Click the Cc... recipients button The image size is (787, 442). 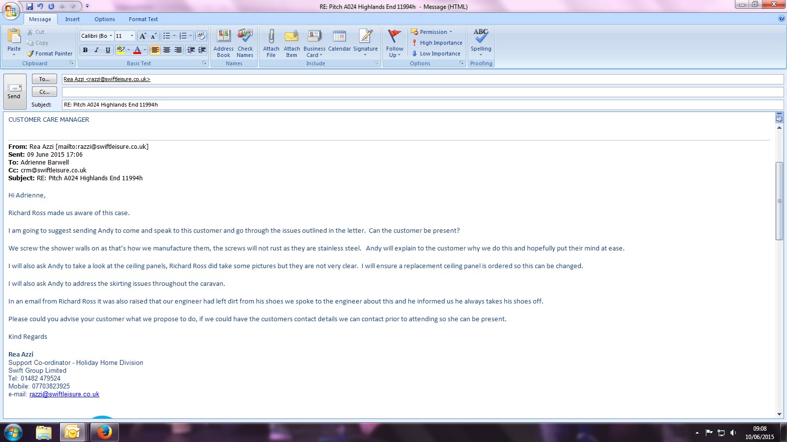pyautogui.click(x=44, y=92)
